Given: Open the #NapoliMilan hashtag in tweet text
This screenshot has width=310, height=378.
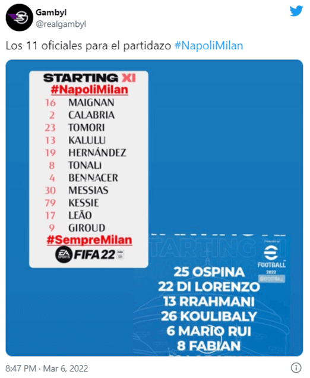Looking at the screenshot, I should [x=208, y=46].
